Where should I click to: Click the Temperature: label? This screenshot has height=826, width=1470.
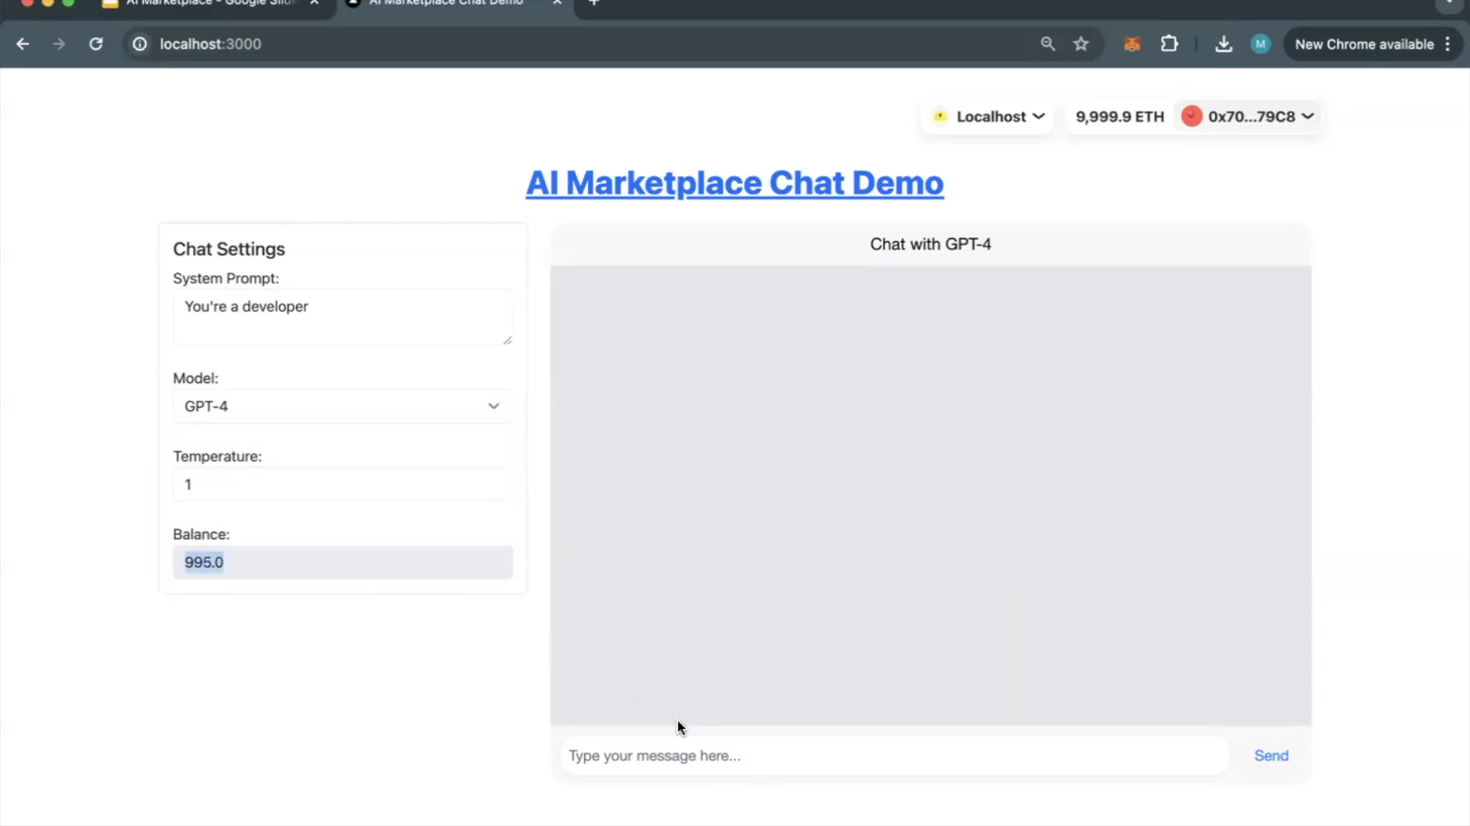(217, 456)
